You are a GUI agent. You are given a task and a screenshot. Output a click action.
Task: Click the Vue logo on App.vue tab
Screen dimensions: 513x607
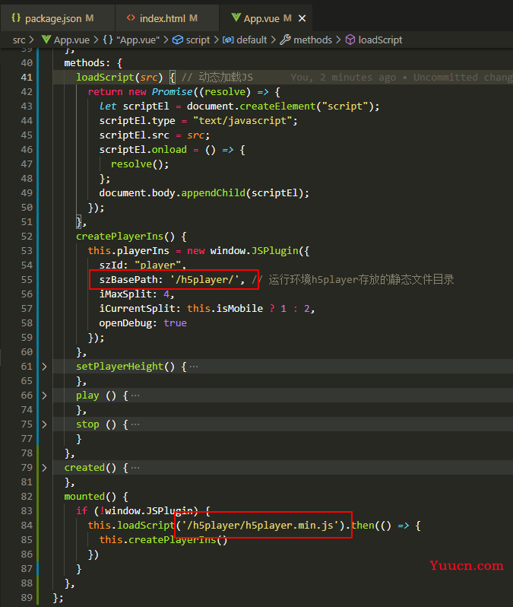click(236, 17)
